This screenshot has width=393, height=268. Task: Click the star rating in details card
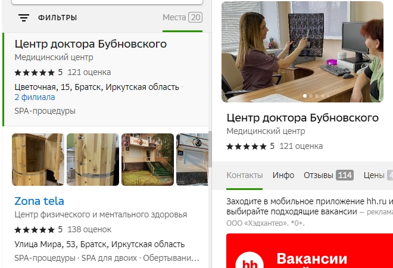[247, 146]
